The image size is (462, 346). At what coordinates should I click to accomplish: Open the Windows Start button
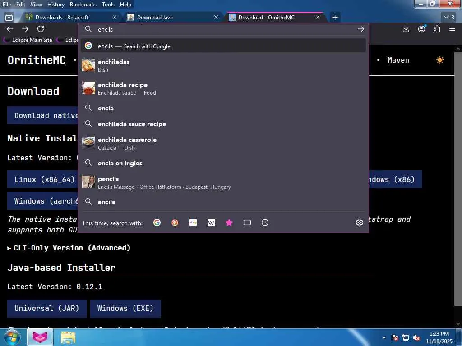pos(12,337)
